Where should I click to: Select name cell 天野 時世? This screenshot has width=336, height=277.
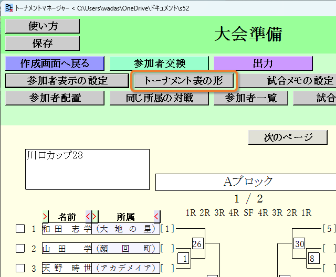[x=67, y=268]
